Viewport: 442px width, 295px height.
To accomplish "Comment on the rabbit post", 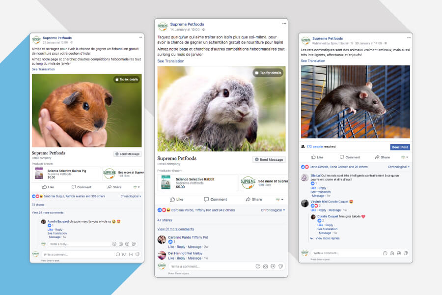I will point(216,199).
